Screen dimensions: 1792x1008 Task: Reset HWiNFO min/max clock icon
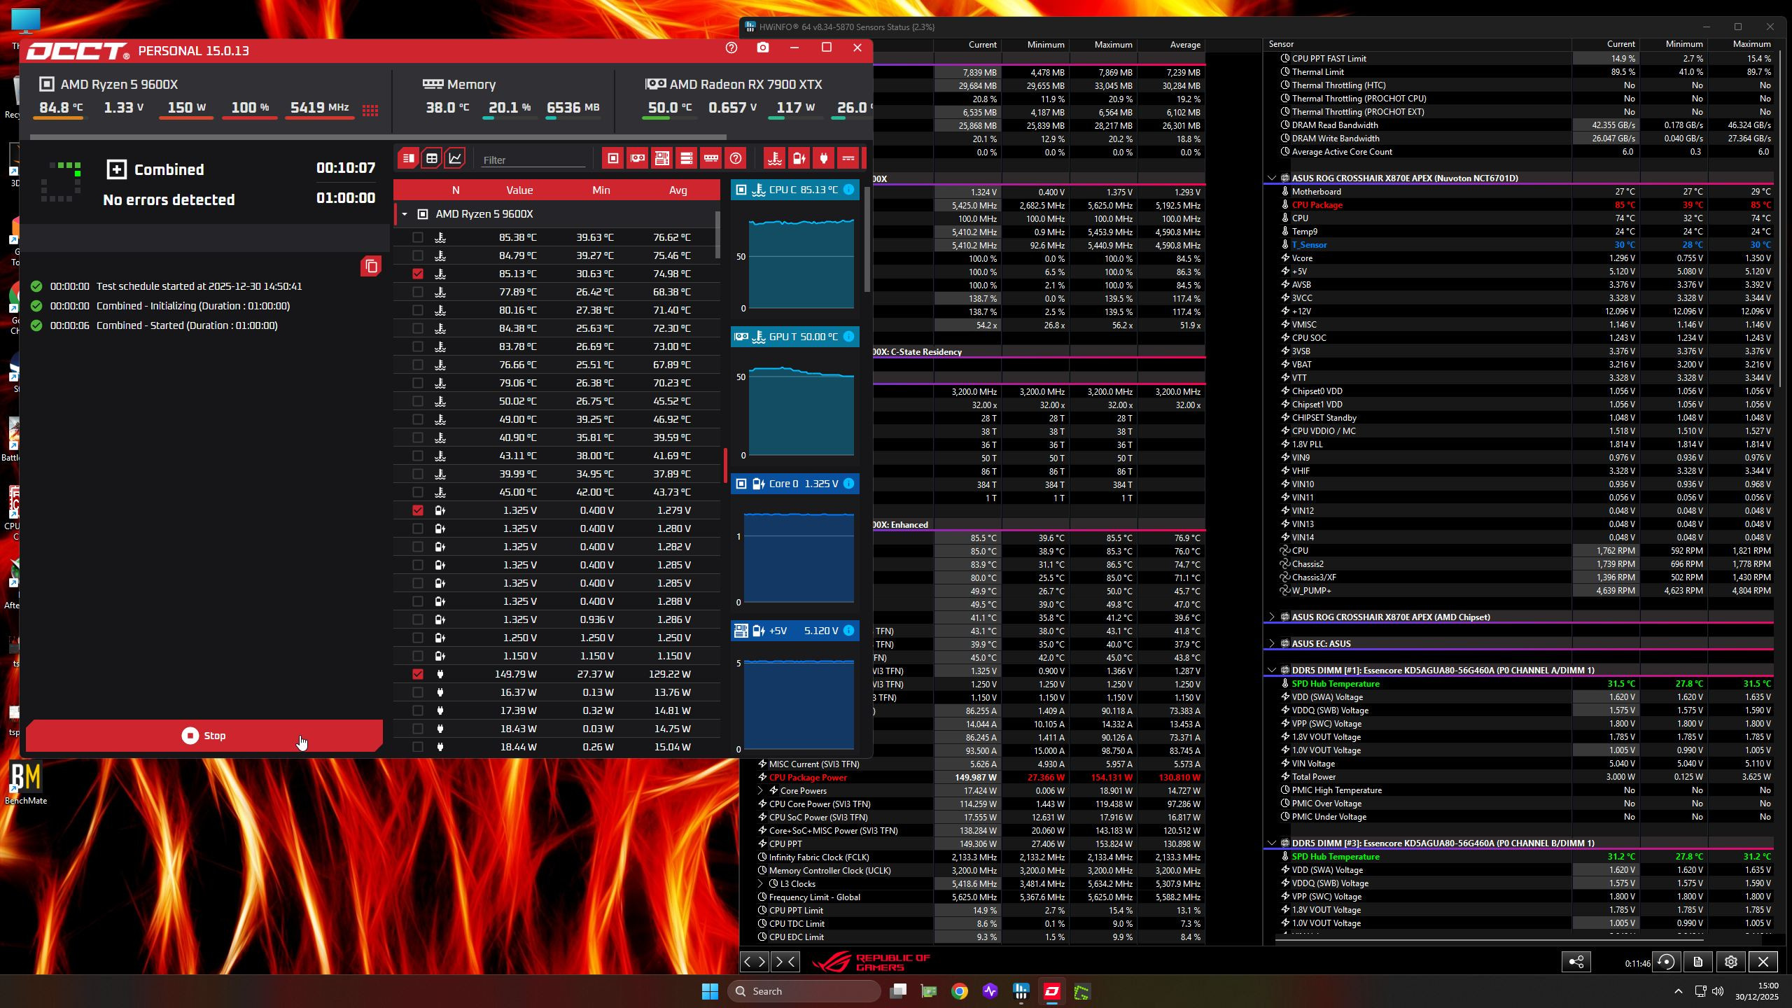pos(1667,962)
